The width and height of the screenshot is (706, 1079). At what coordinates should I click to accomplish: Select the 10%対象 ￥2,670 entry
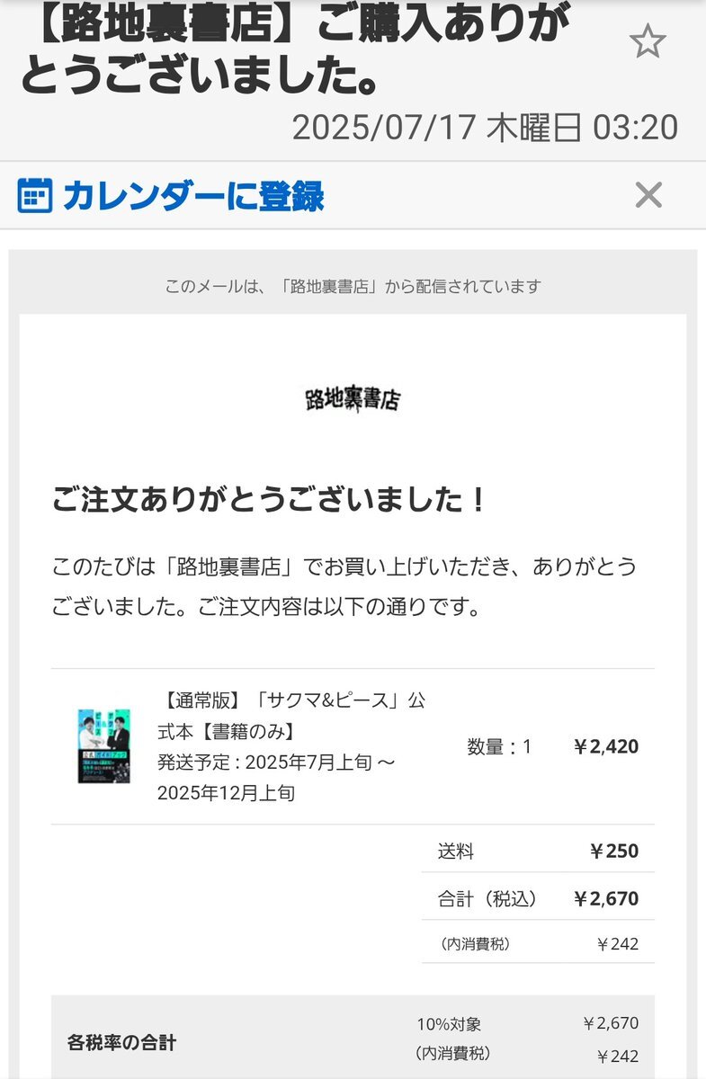(x=527, y=1023)
